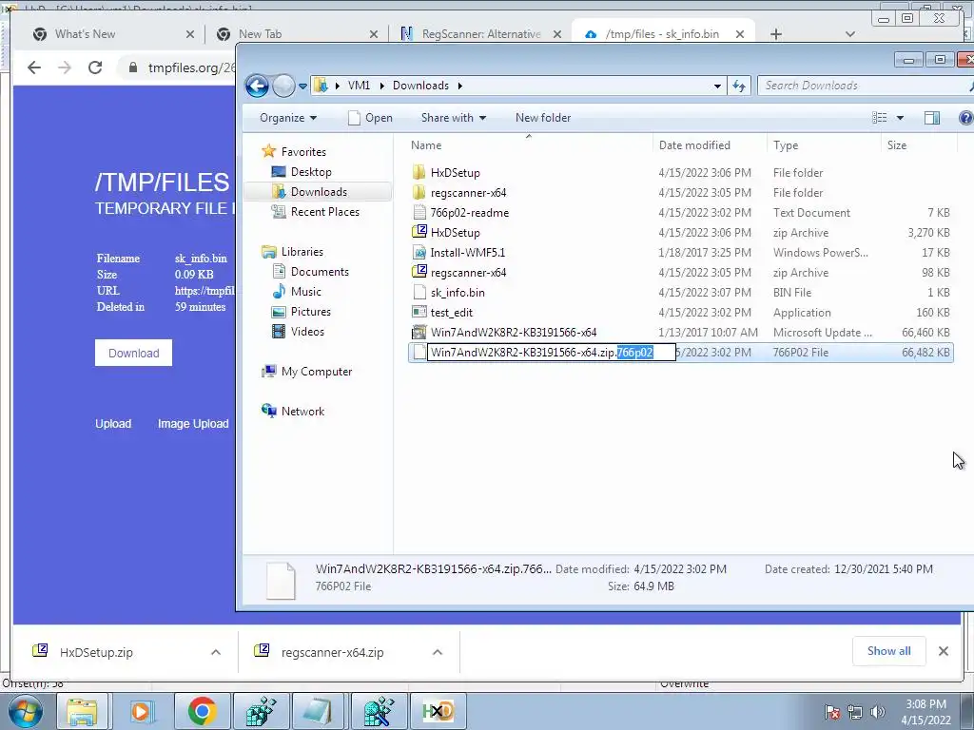Open the Share with dropdown
The height and width of the screenshot is (730, 974).
[x=454, y=118]
